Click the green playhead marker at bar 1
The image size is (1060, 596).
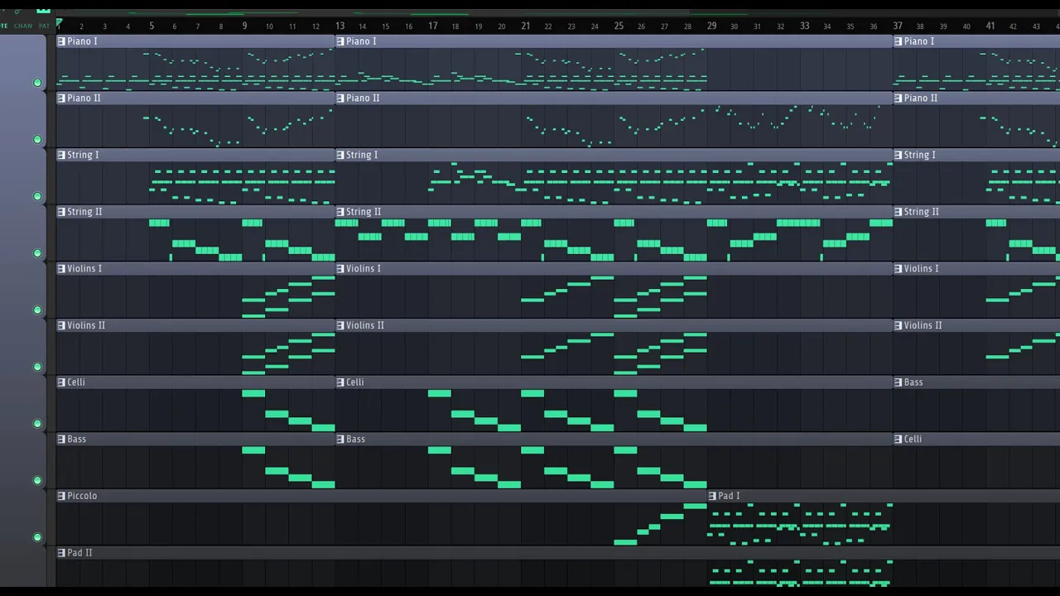click(x=59, y=22)
